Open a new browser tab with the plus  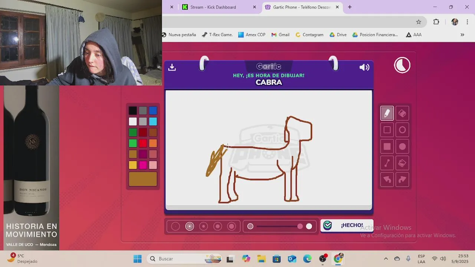(350, 7)
